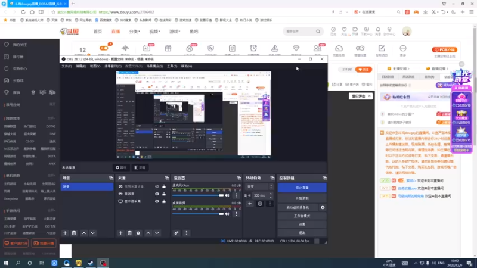Expand the 分类 dropdown in Douyu nav

pos(135,32)
